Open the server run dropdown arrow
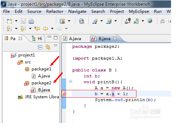Image resolution: width=177 pixels, height=130 pixels. (143, 21)
